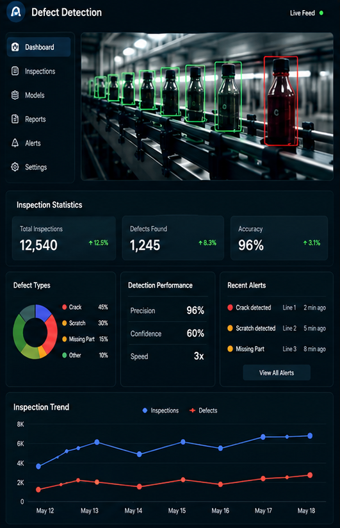The width and height of the screenshot is (340, 528).
Task: Click the Line 2 label
Action: coord(289,328)
